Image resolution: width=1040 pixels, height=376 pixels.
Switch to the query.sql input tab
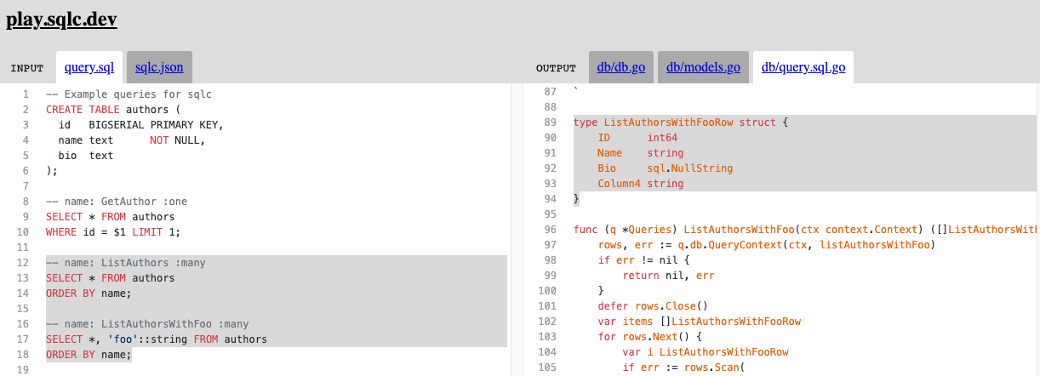pyautogui.click(x=89, y=67)
